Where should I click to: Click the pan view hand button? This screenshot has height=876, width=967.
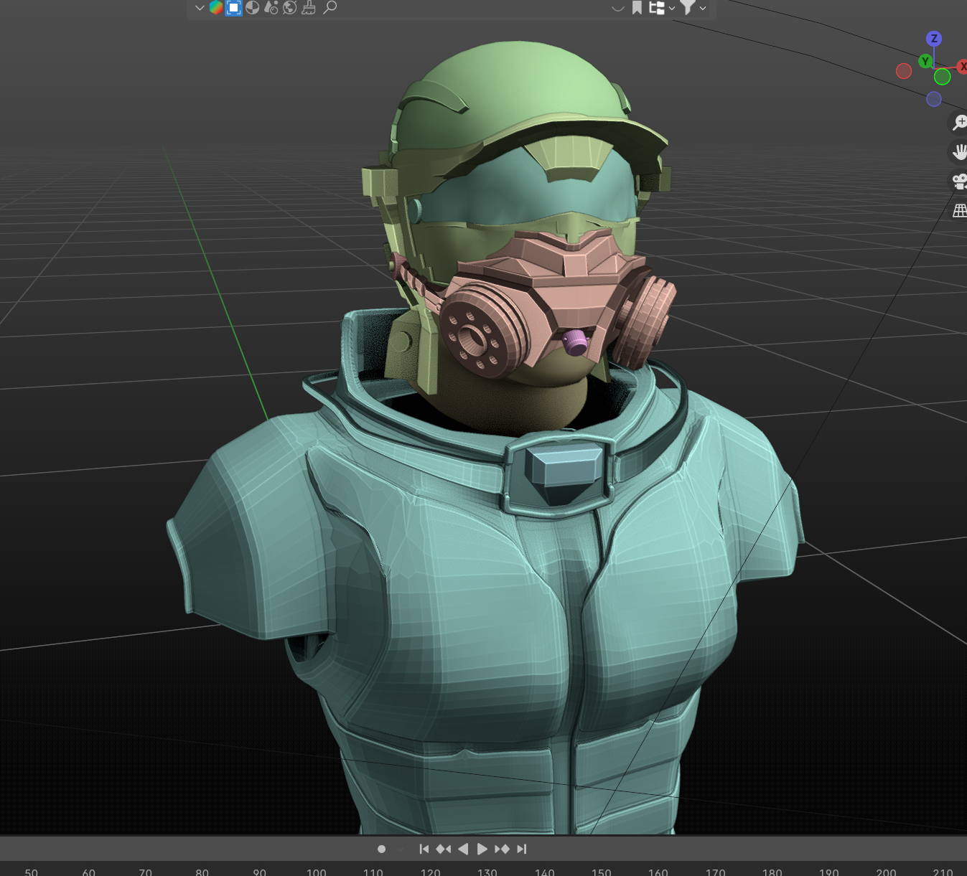[x=959, y=151]
